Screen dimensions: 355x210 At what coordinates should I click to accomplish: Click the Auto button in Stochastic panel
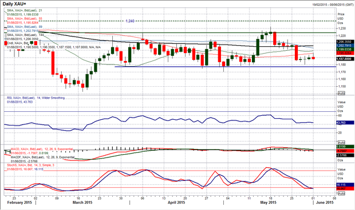click(341, 193)
